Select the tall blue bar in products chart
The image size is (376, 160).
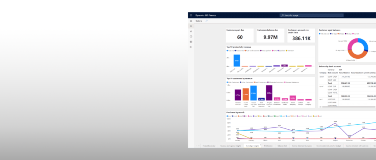pos(237,60)
